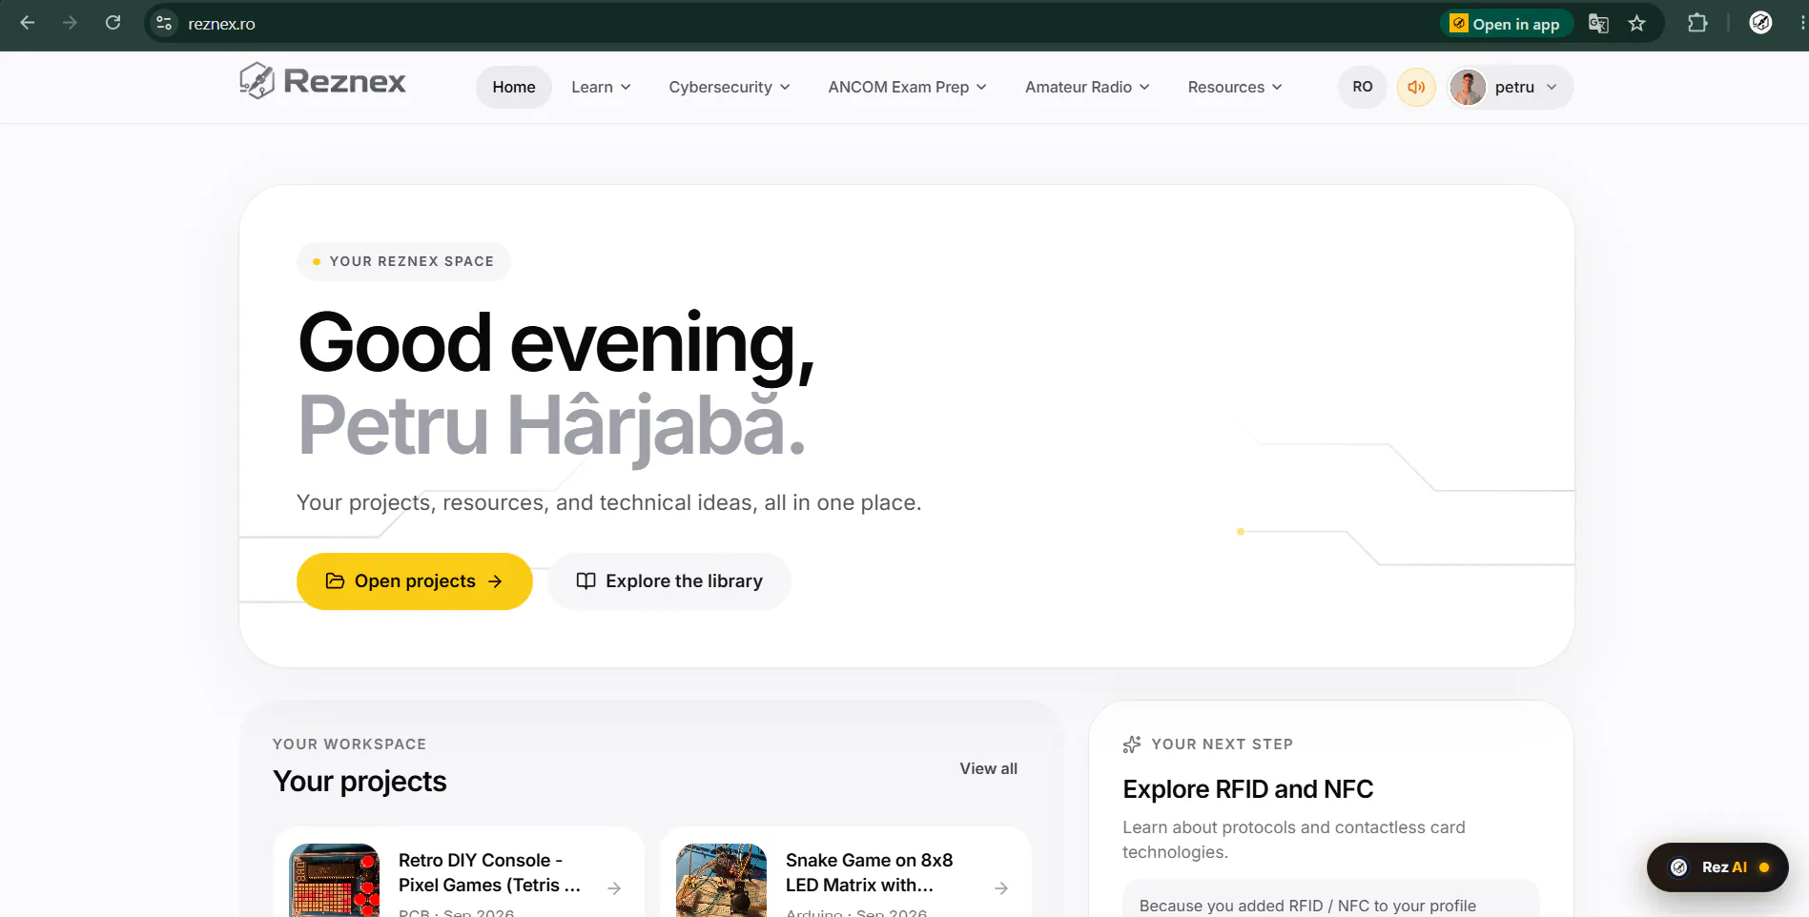
Task: Click Snake Game on 8x8 title
Action: tap(869, 872)
